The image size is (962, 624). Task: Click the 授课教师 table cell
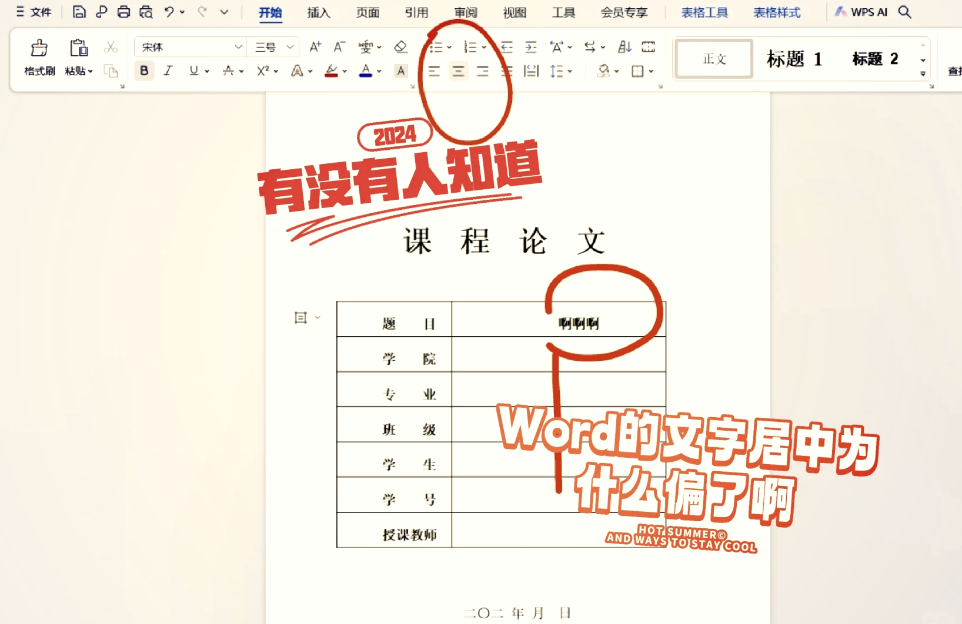(394, 531)
